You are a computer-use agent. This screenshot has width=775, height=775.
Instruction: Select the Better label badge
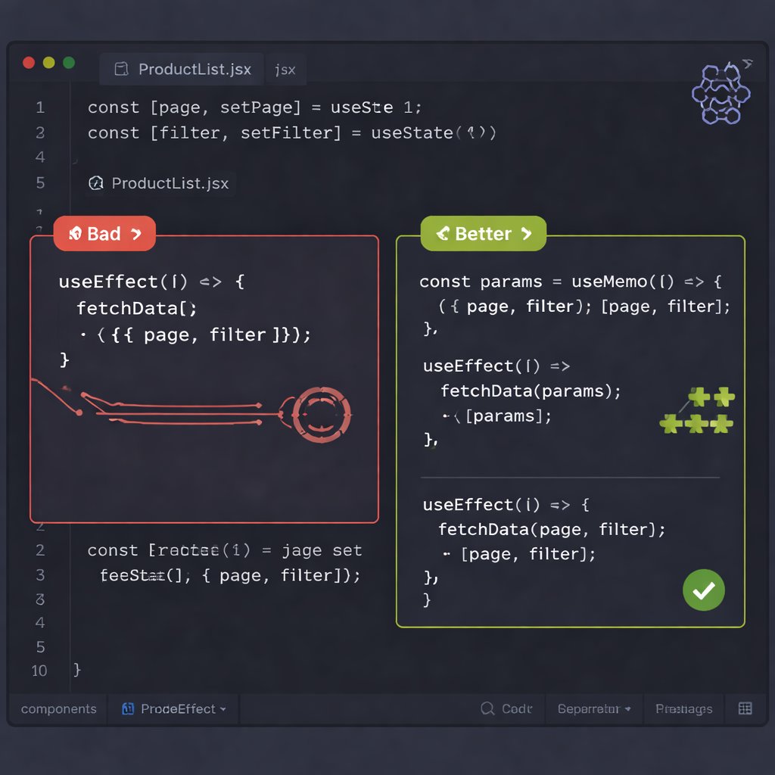coord(484,233)
